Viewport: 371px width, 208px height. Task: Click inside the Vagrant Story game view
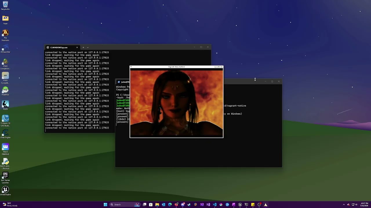pyautogui.click(x=177, y=103)
